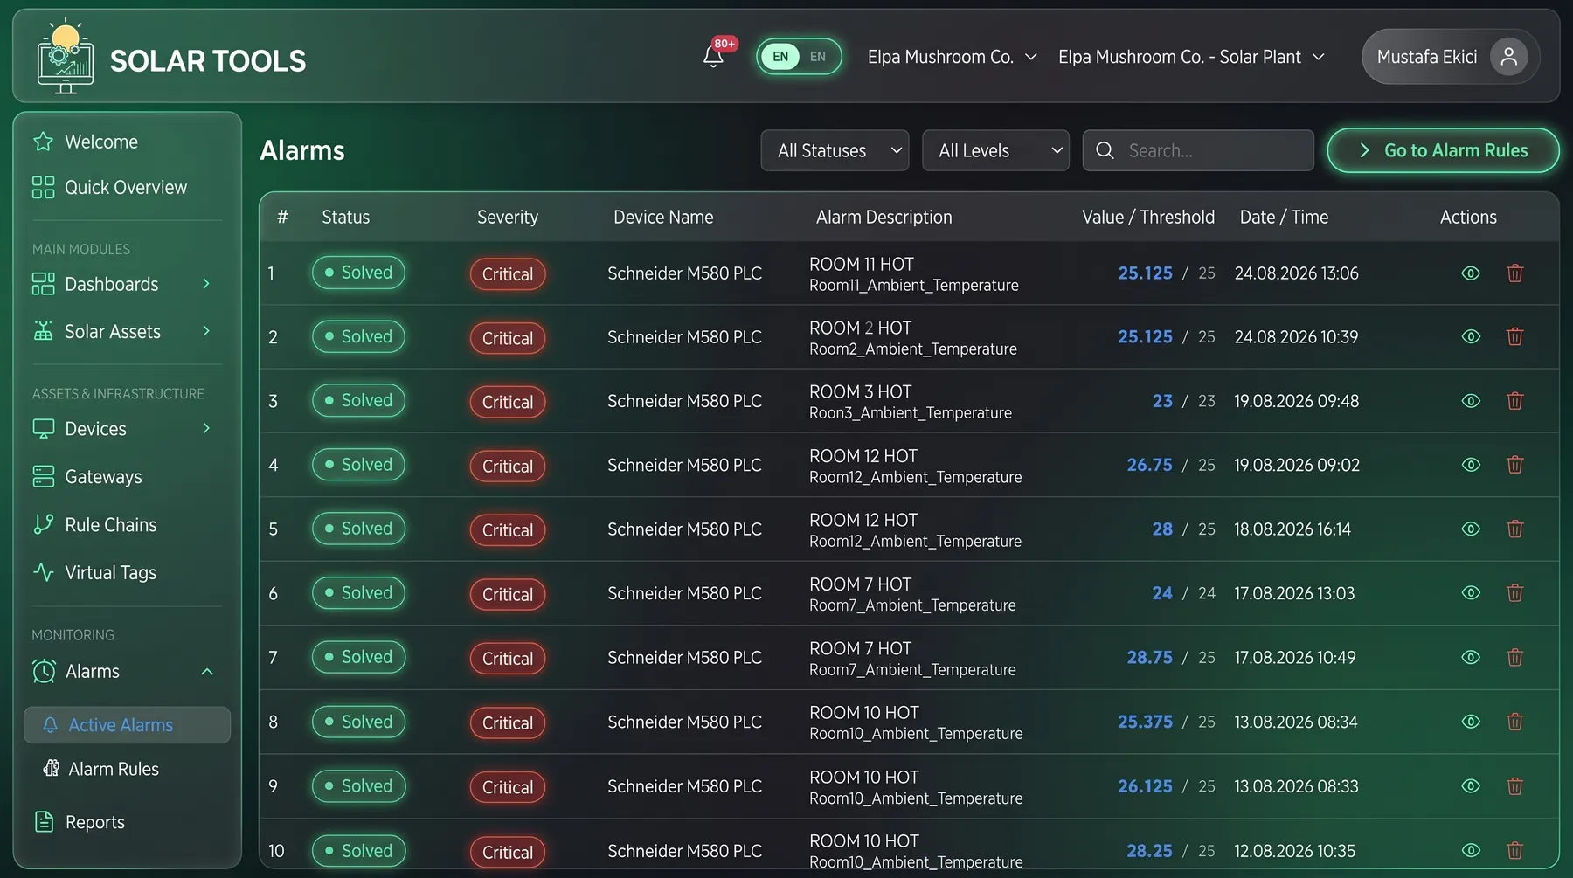
Task: Click the Rule Chains branch icon
Action: pos(43,524)
